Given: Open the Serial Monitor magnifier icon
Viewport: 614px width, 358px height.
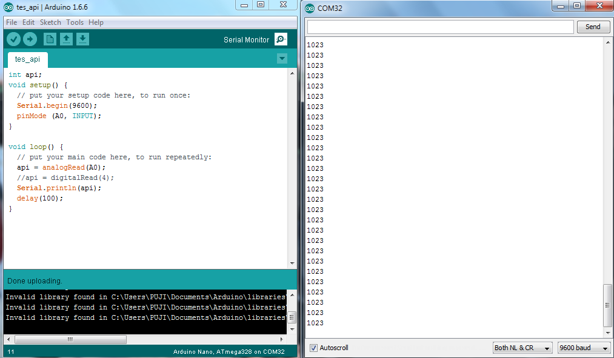Looking at the screenshot, I should click(281, 39).
